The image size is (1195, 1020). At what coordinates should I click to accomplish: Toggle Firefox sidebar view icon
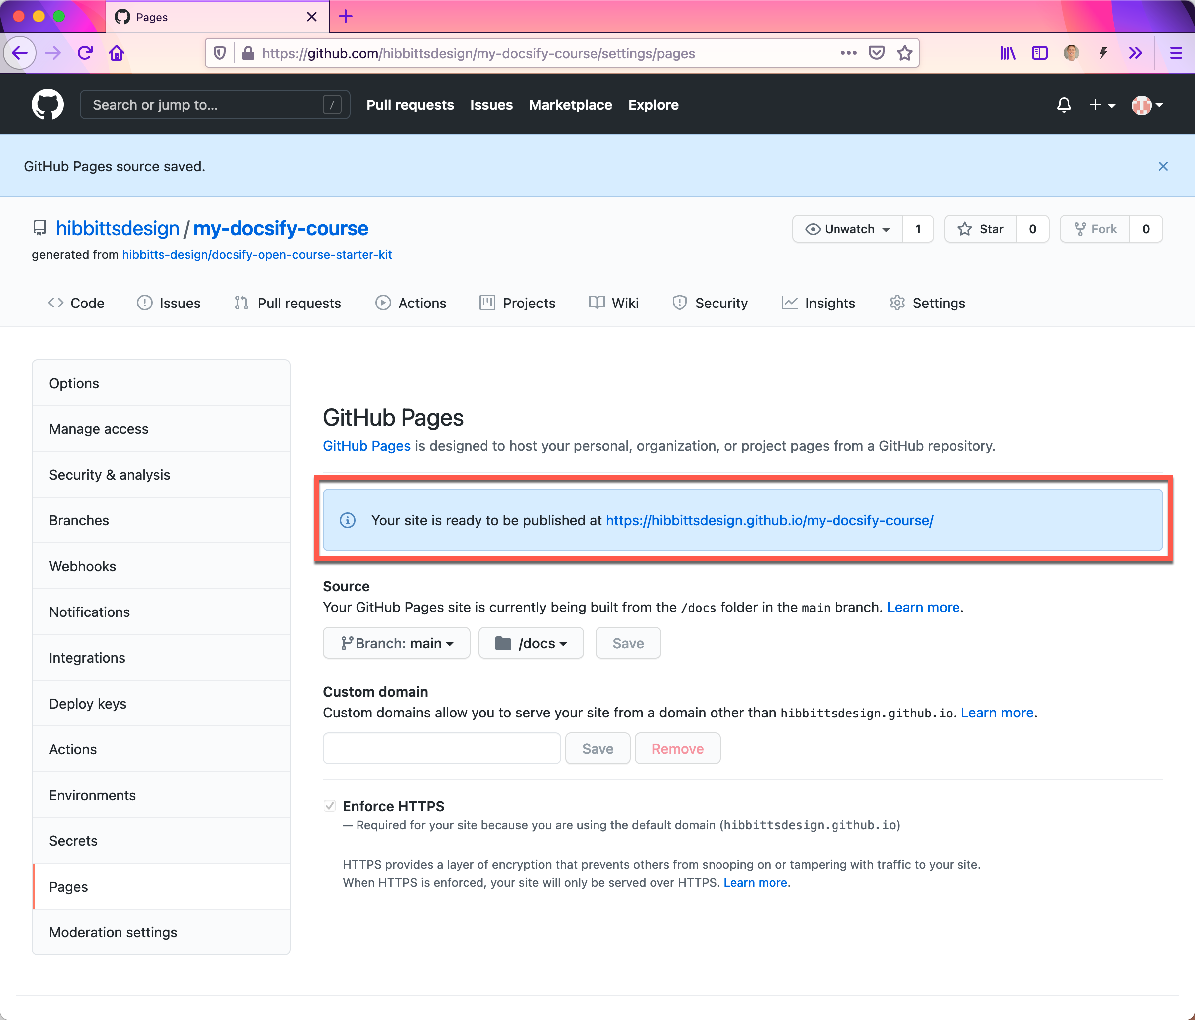(1039, 53)
